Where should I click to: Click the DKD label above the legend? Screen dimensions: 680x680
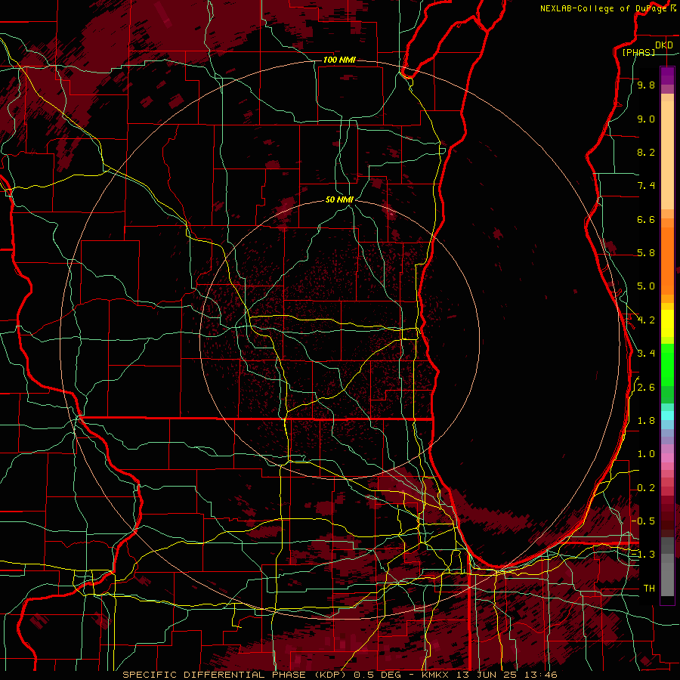pos(664,45)
